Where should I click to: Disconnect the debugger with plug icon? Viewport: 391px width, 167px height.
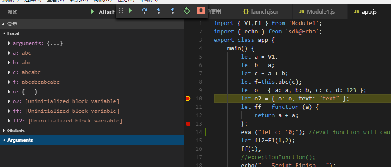click(x=201, y=11)
